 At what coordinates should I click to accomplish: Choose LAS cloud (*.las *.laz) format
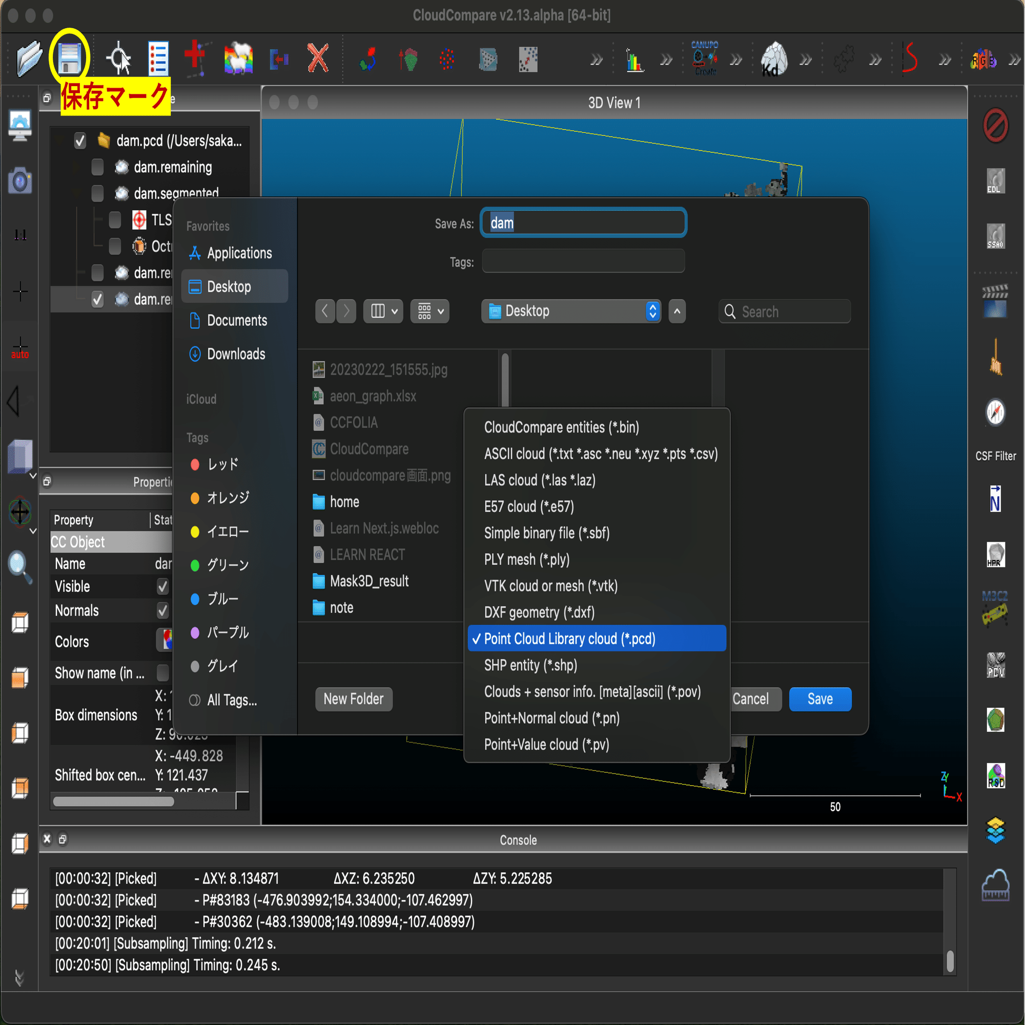pos(539,480)
